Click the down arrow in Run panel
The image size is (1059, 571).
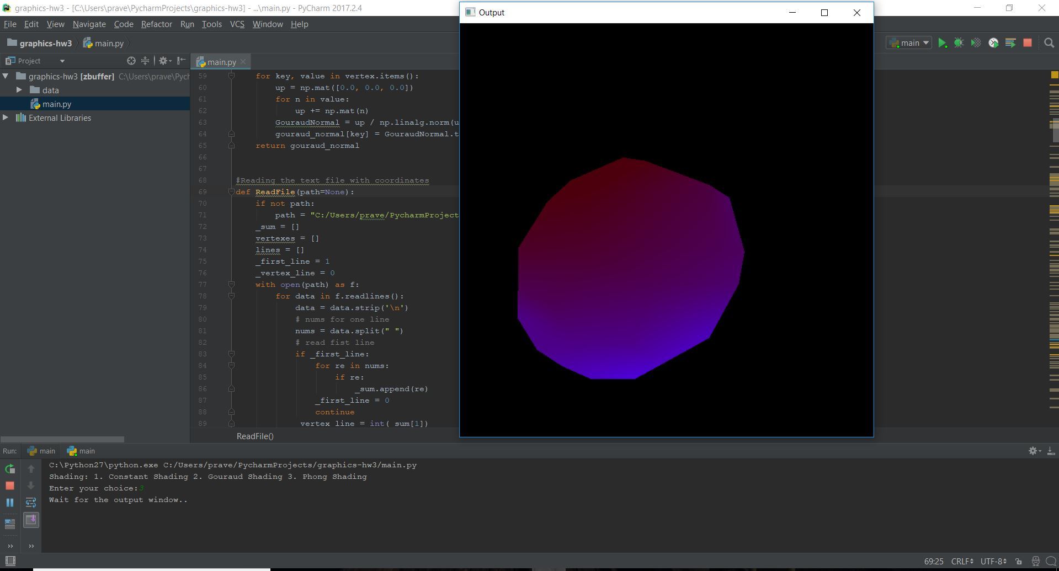coord(31,485)
